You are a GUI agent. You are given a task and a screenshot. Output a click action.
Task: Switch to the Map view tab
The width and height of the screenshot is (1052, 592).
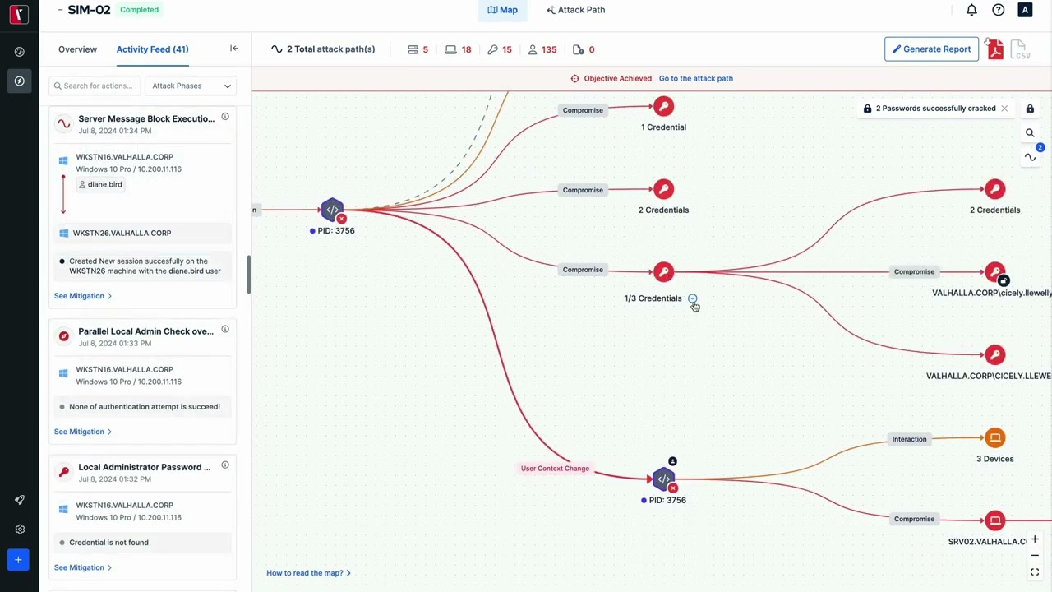click(502, 10)
